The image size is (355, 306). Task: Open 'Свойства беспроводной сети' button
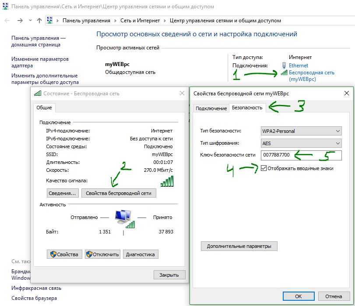(119, 193)
